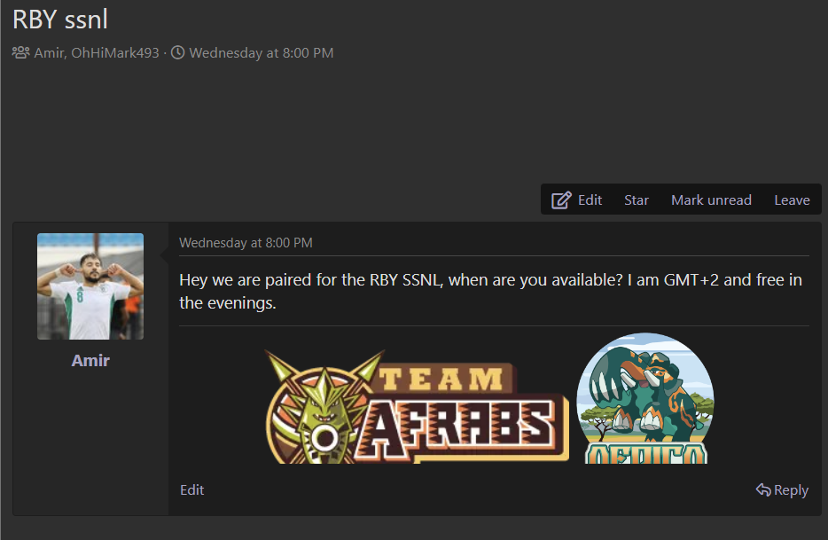
Task: Edit the post via bottom Edit link
Action: (191, 489)
